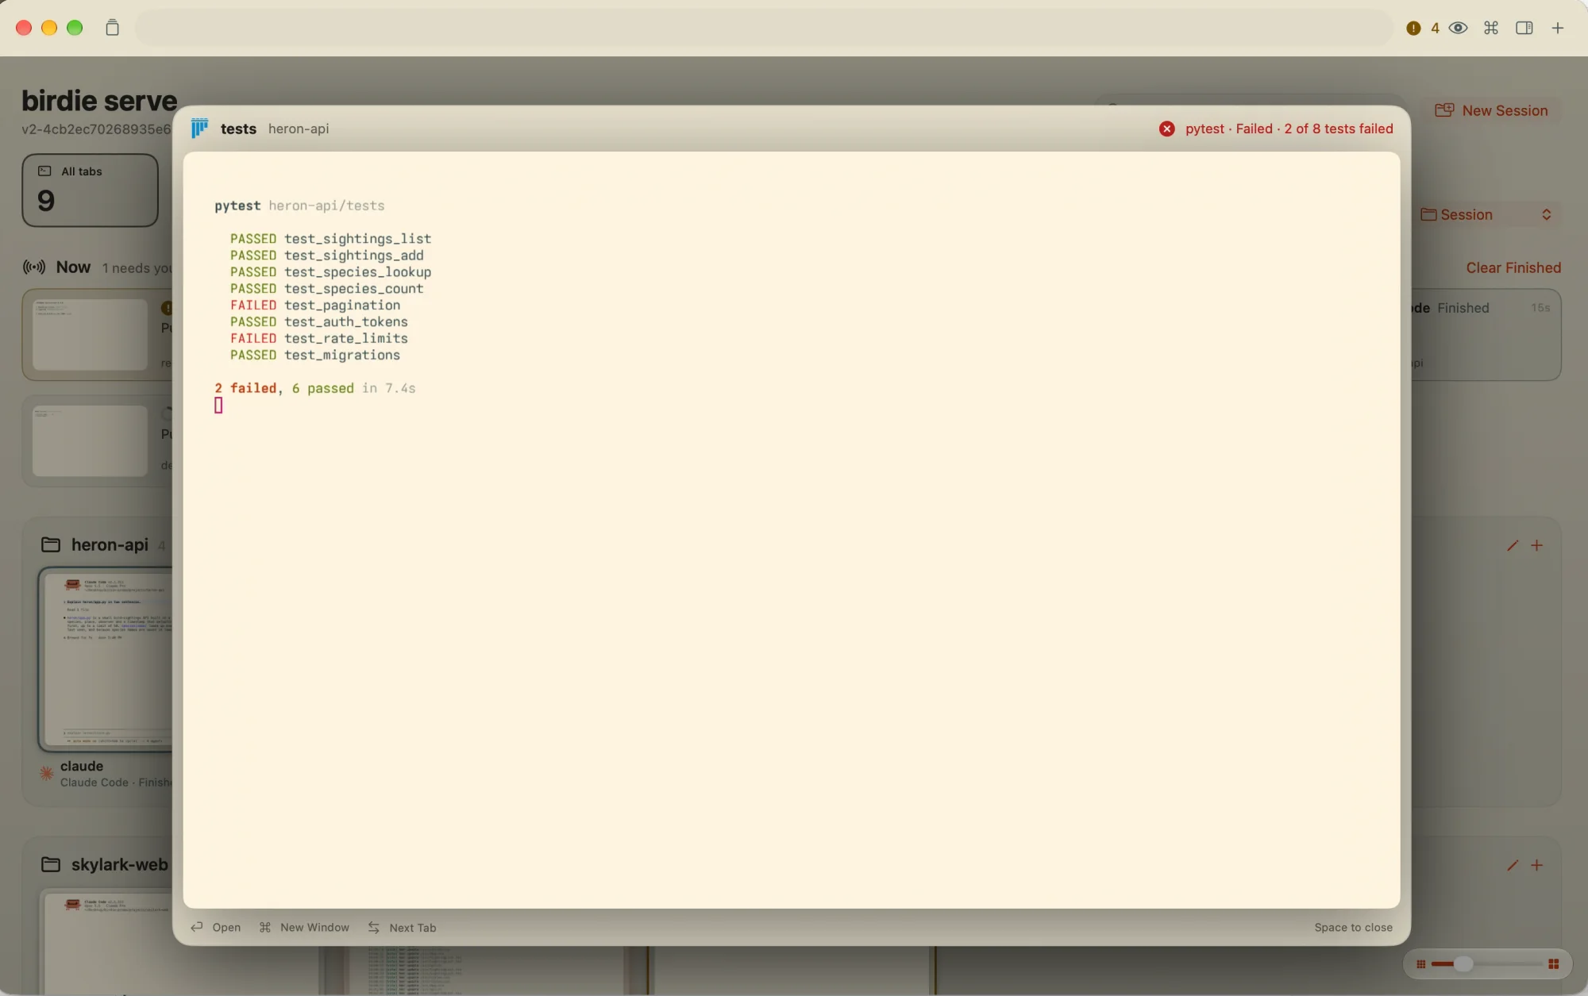Edit skylark-web group with pencil icon
This screenshot has width=1588, height=996.
click(x=1513, y=865)
